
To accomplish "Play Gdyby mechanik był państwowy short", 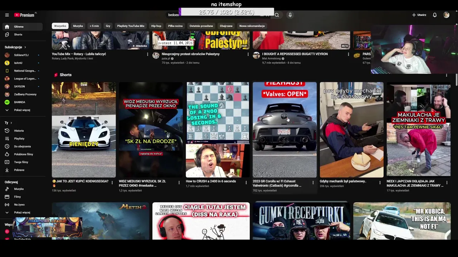I will [351, 130].
